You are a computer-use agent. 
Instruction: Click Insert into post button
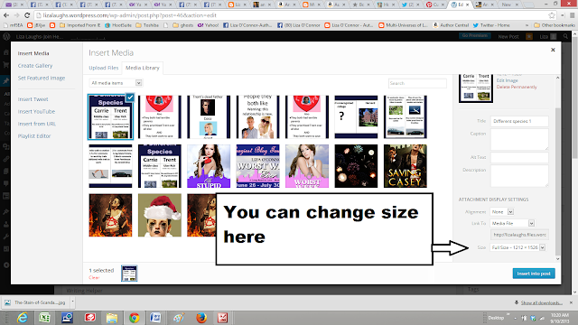point(534,274)
